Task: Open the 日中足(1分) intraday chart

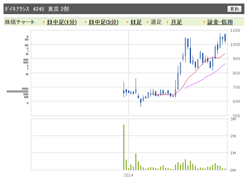Action: click(x=62, y=22)
